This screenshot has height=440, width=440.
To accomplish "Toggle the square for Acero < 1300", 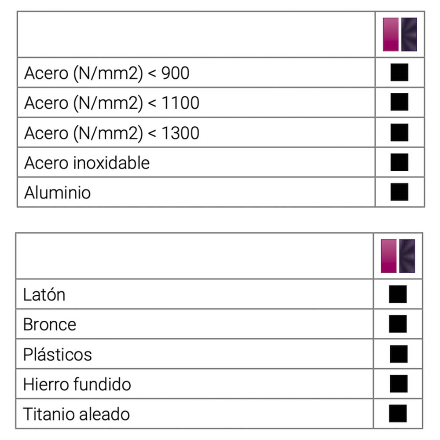I will click(399, 132).
